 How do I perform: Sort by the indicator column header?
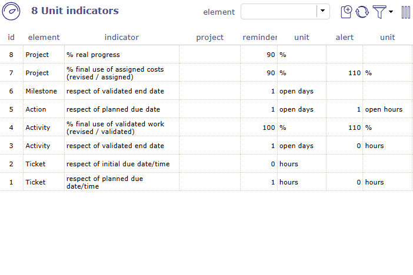(122, 37)
